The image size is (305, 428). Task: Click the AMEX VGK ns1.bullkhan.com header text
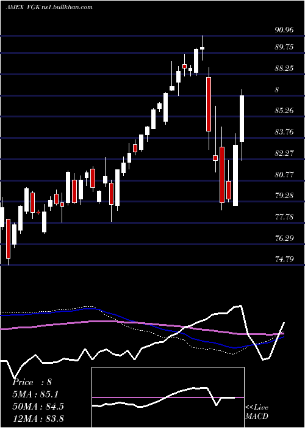pyautogui.click(x=49, y=7)
